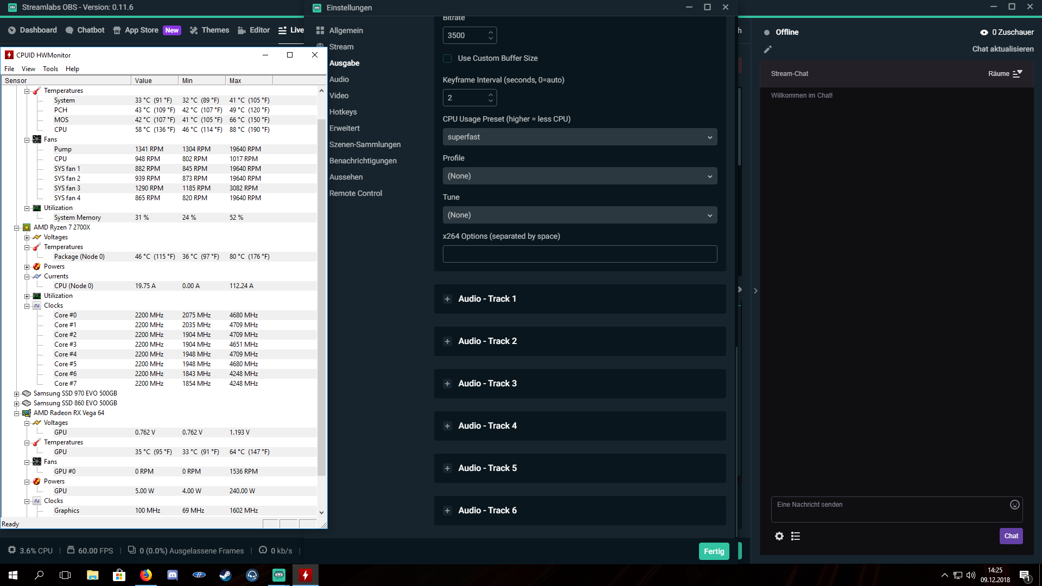Image resolution: width=1042 pixels, height=586 pixels.
Task: Open the Tools menu in HWMonitor
Action: 50,69
